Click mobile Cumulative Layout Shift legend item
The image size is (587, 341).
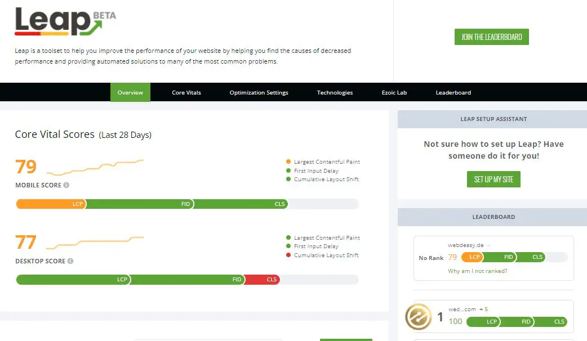point(322,179)
